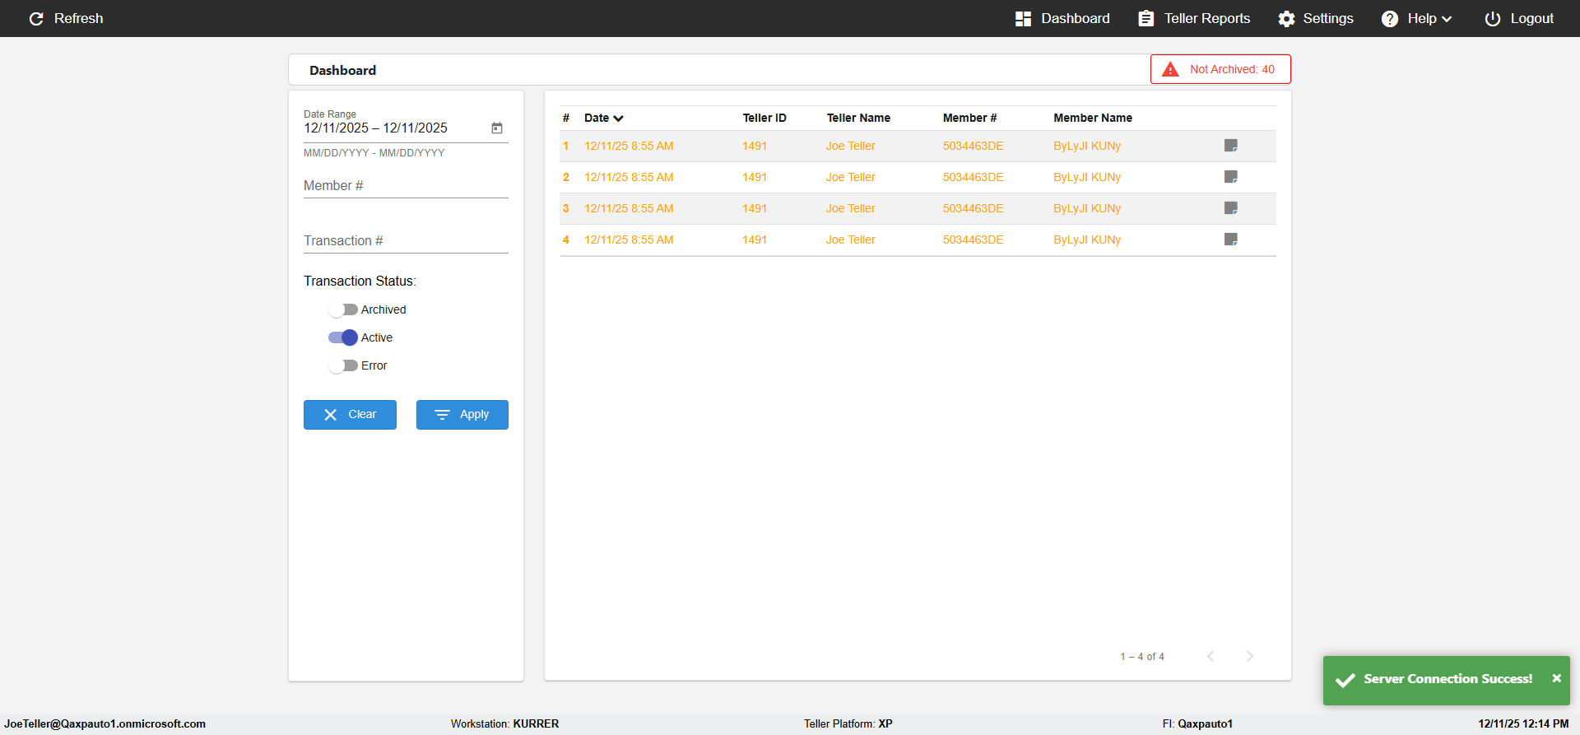The width and height of the screenshot is (1580, 735).
Task: Open the Settings menu label
Action: (x=1327, y=18)
